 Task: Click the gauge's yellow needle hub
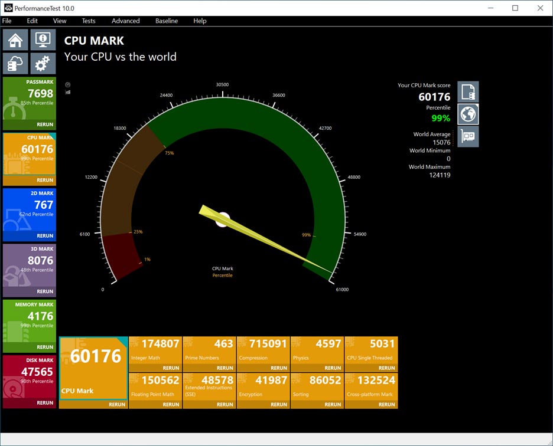[223, 219]
